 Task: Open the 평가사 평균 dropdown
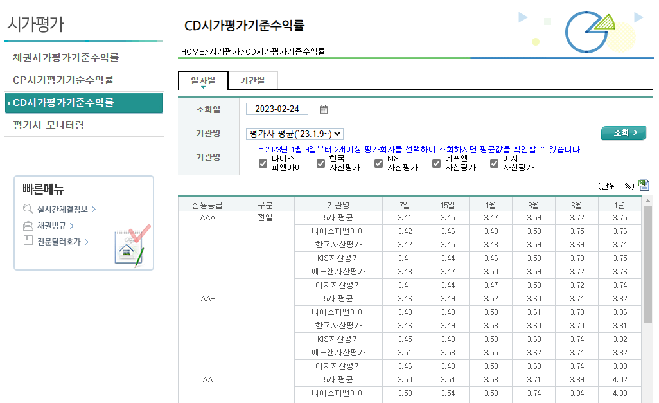[295, 134]
